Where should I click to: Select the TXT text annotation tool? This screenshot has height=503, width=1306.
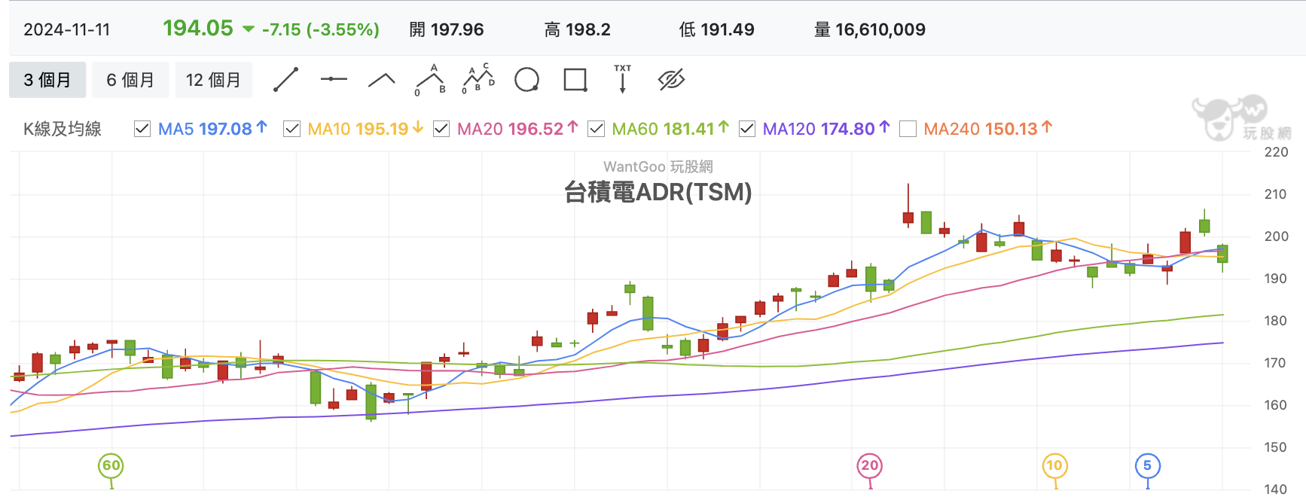pyautogui.click(x=623, y=79)
